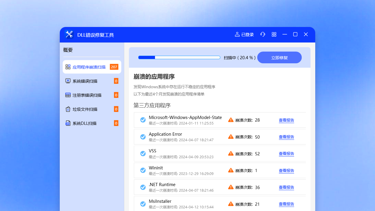Deselect the Microsoft-Windows-AppModel-State checkmark
Viewport: 375px width, 211px height.
pyautogui.click(x=143, y=120)
